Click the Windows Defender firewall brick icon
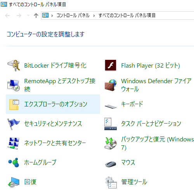Screen dimensions: 194x190 tap(111, 85)
